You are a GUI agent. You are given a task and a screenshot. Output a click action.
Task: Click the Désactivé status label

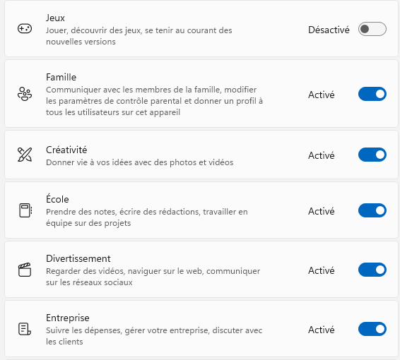[329, 30]
